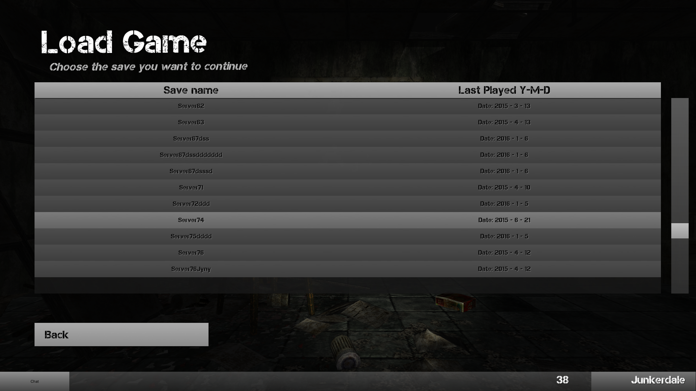Select Server76Jyny save entry
The width and height of the screenshot is (696, 391).
pyautogui.click(x=191, y=269)
